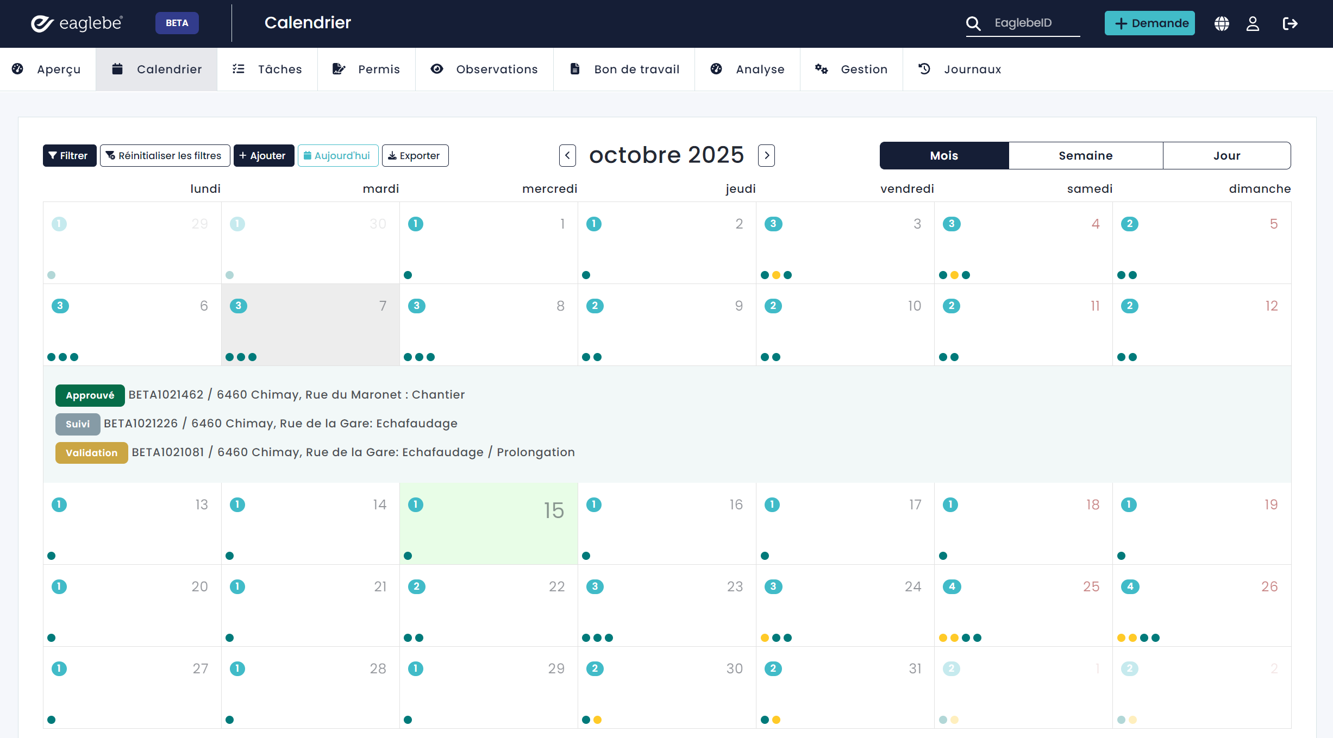This screenshot has width=1333, height=738.
Task: Click the eaglebe logo
Action: point(77,23)
